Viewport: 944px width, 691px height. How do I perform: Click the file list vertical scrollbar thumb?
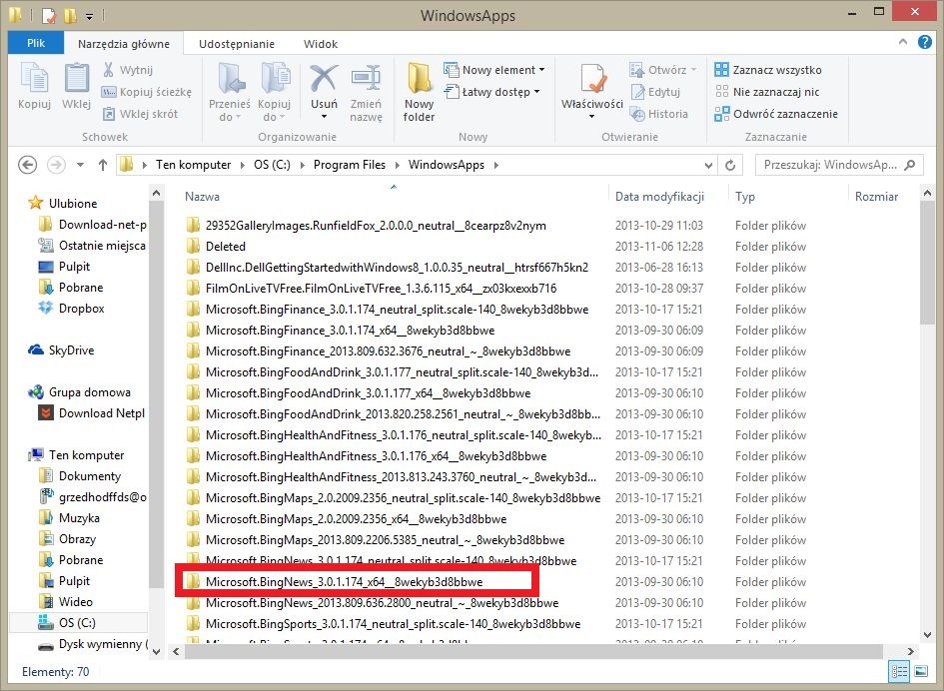[x=927, y=263]
